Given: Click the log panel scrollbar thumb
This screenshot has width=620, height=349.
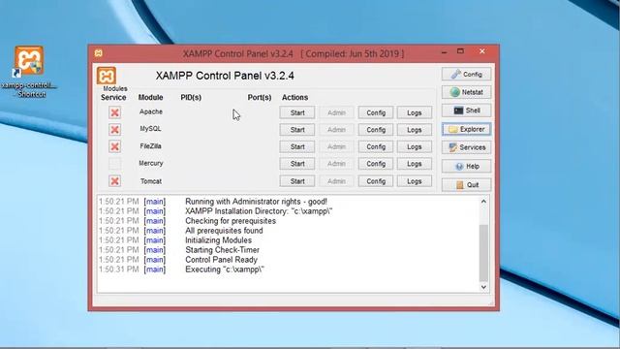Looking at the screenshot, I should [x=483, y=253].
